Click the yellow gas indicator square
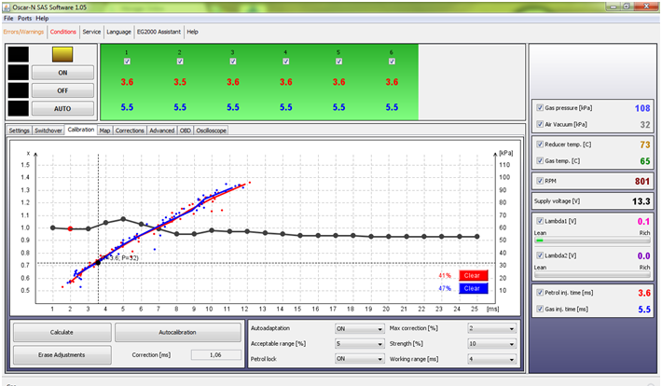 coord(62,54)
